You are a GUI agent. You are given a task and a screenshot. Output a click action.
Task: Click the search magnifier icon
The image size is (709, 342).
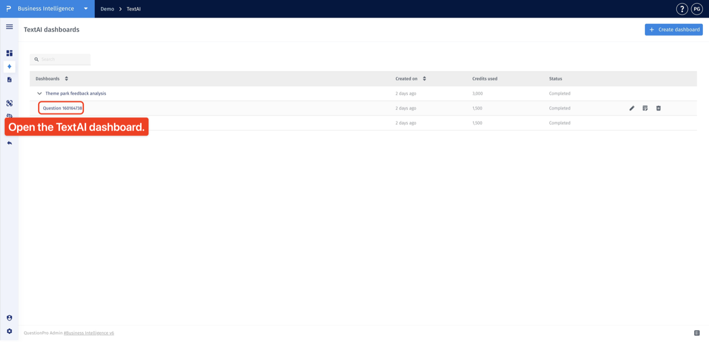click(37, 60)
